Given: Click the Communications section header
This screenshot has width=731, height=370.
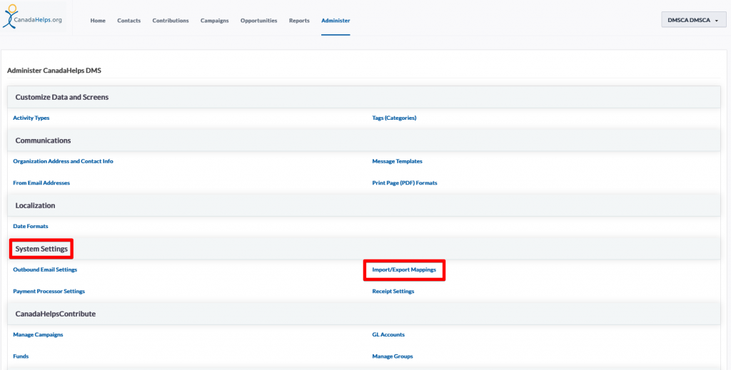Looking at the screenshot, I should [363, 140].
